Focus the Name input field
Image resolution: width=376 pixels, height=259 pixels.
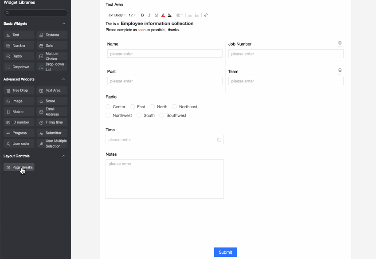(165, 54)
